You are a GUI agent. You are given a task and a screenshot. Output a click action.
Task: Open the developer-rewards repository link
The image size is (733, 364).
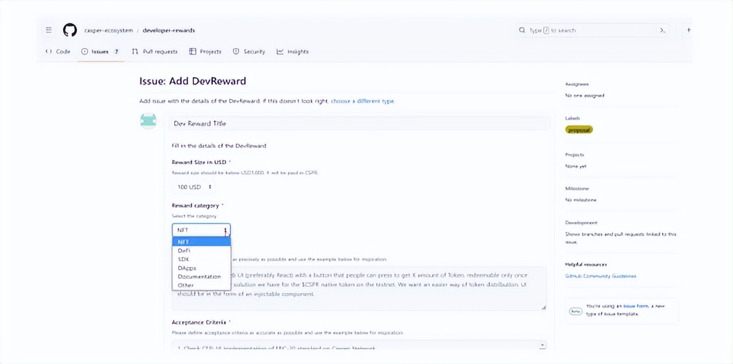pyautogui.click(x=169, y=30)
